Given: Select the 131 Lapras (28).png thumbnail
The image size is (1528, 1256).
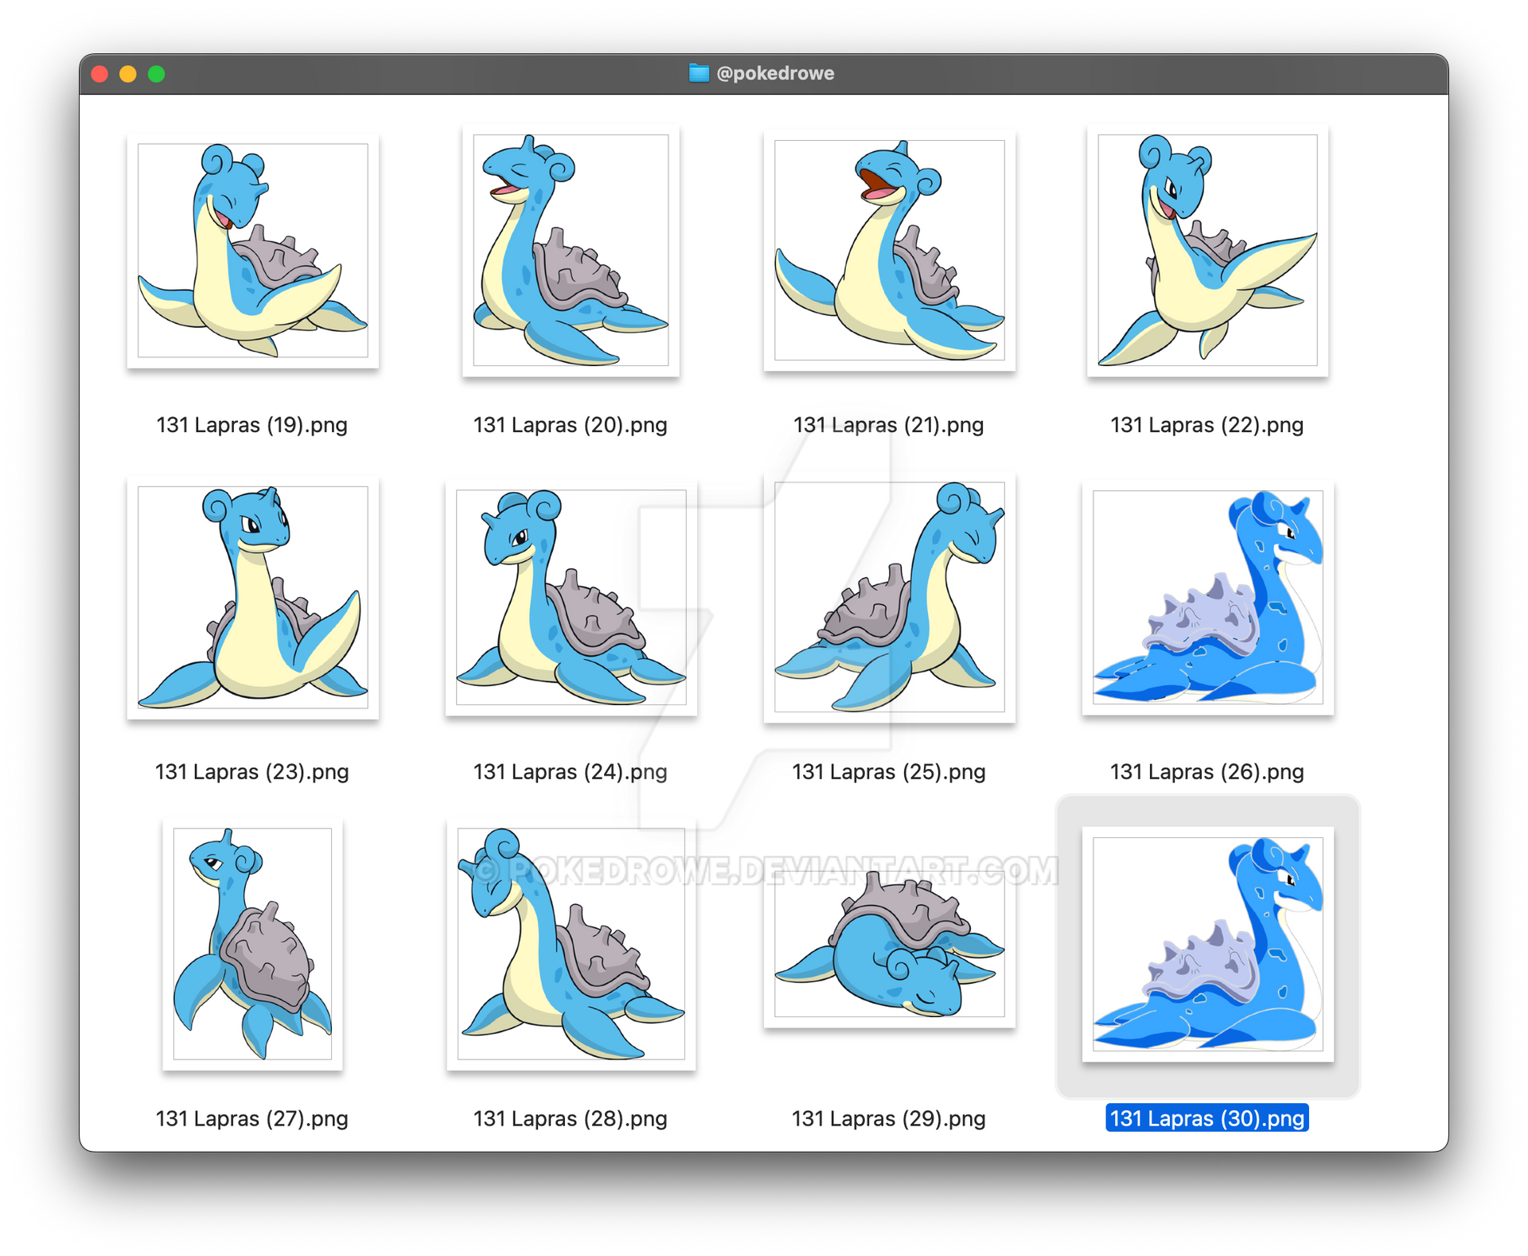Looking at the screenshot, I should [571, 944].
